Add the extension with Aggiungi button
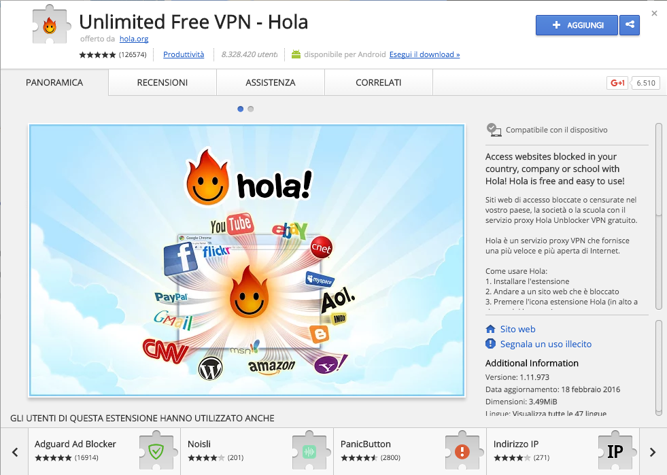Screen dimensions: 667x475 point(577,25)
